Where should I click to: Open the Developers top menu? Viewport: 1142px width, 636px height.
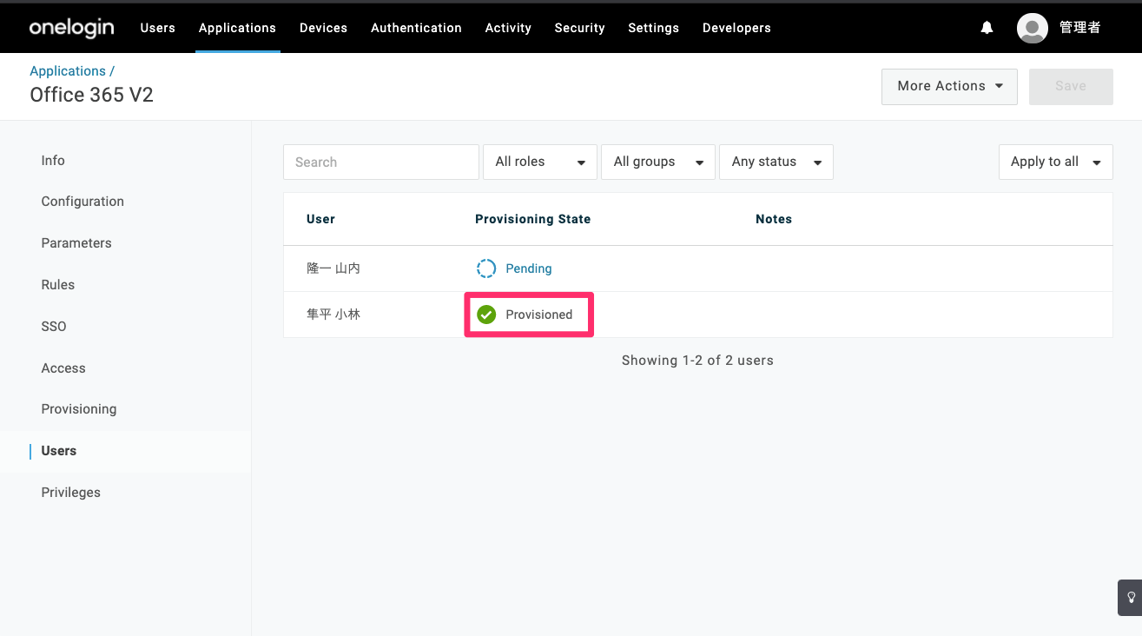click(736, 28)
